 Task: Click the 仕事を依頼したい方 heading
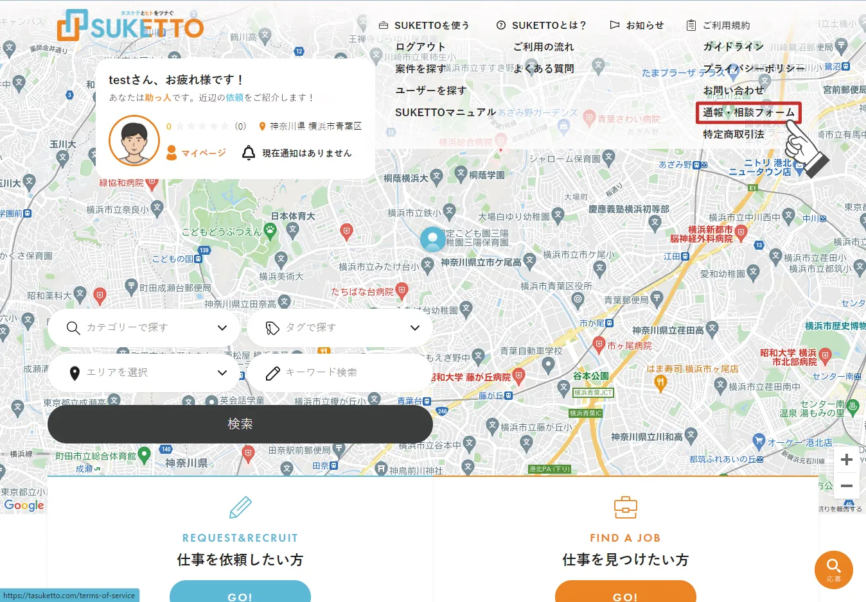point(240,560)
